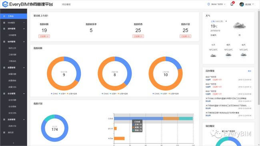Click the grid icon beside 协同管理

tap(4, 41)
